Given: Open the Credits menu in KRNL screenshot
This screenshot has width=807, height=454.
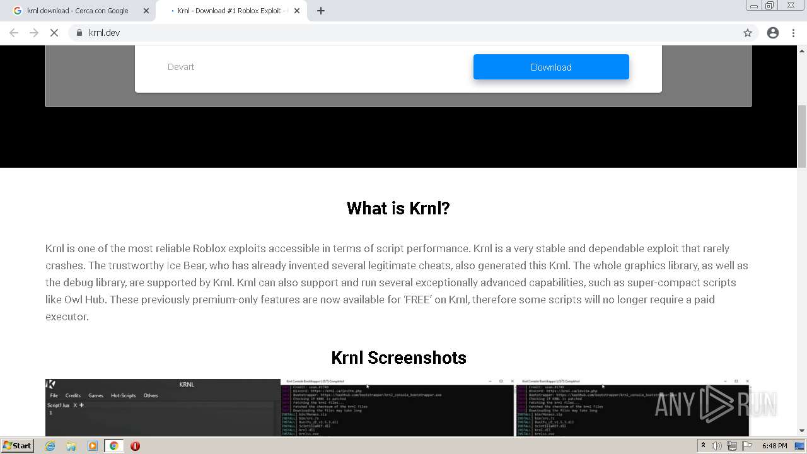Looking at the screenshot, I should pyautogui.click(x=73, y=395).
